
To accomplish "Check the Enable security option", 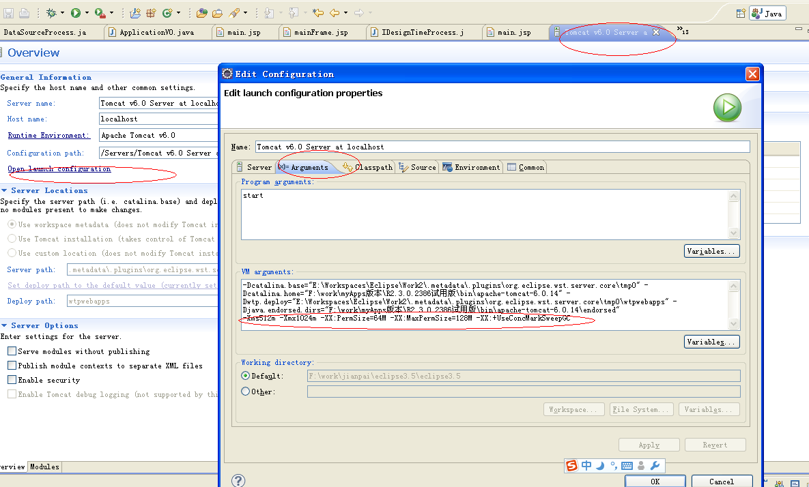I will (12, 380).
